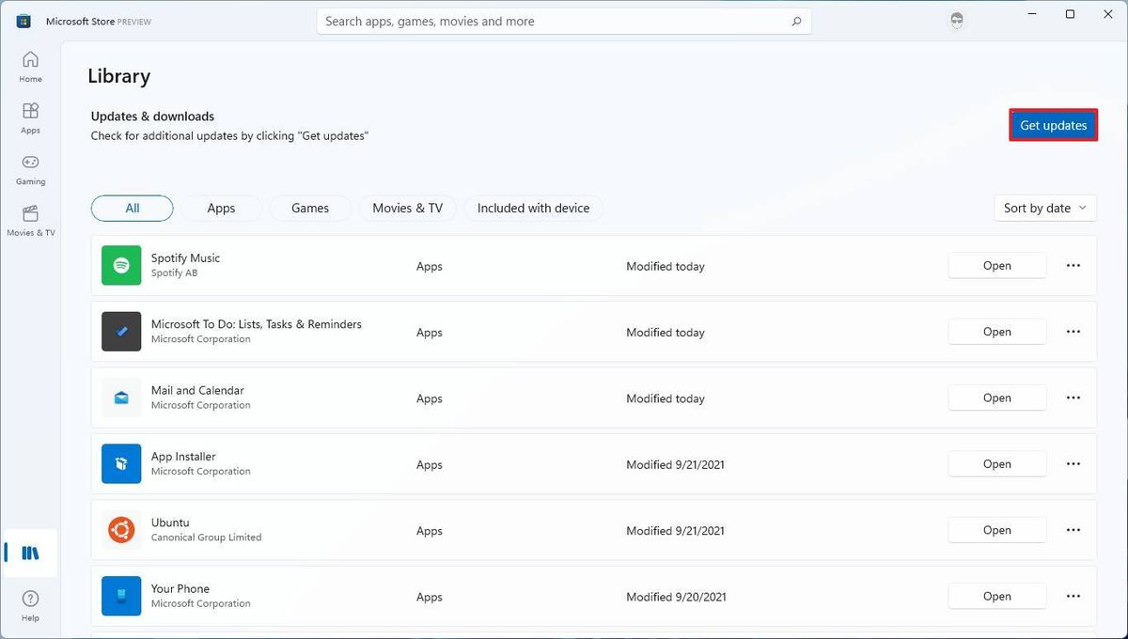Switch to the Games filter tab

coord(310,208)
